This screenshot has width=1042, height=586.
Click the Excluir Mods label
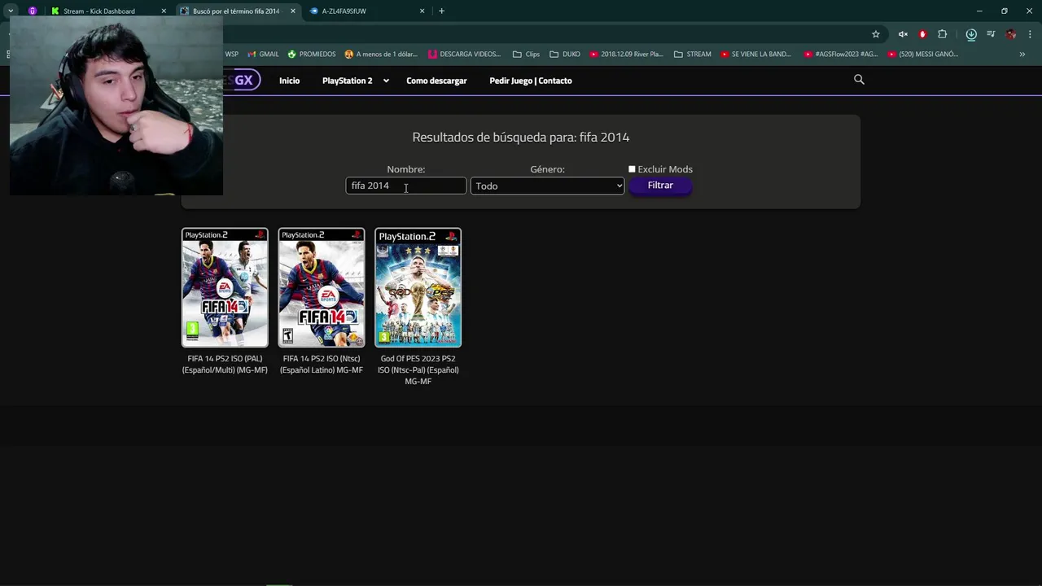pos(665,169)
